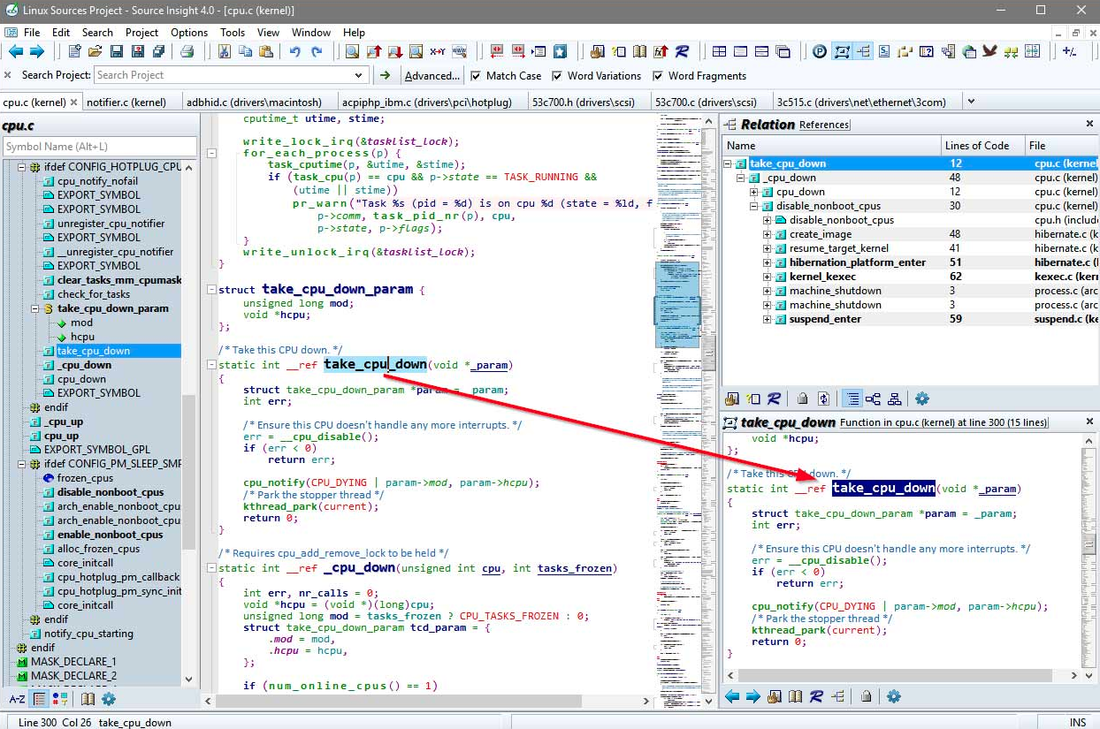Click the Print icon in the toolbar
Image resolution: width=1100 pixels, height=729 pixels.
pyautogui.click(x=187, y=52)
